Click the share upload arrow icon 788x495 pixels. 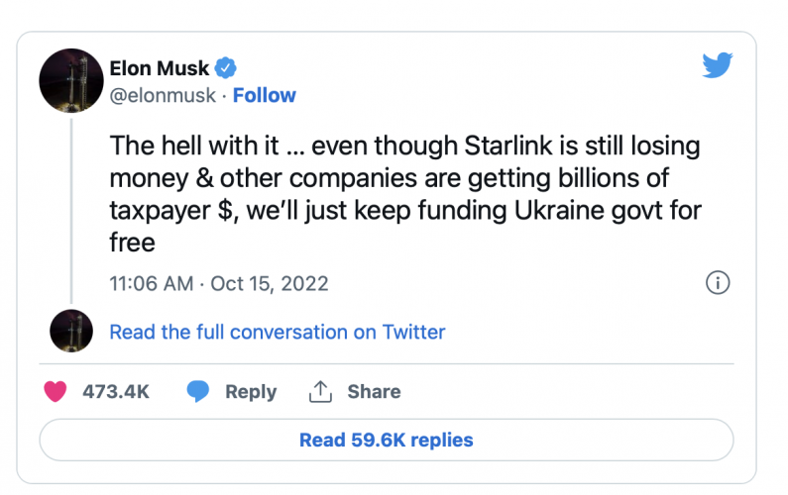(319, 391)
